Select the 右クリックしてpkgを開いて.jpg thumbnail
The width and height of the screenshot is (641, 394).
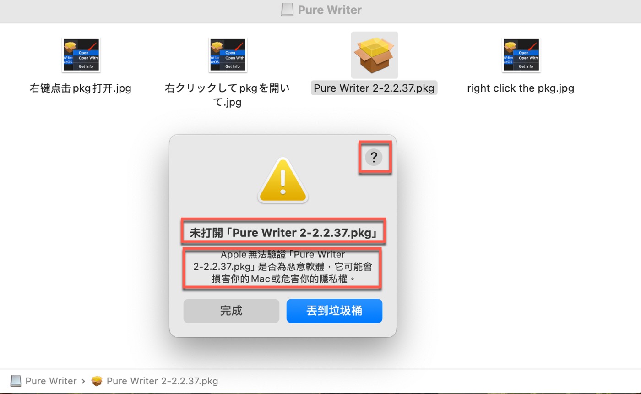point(228,55)
